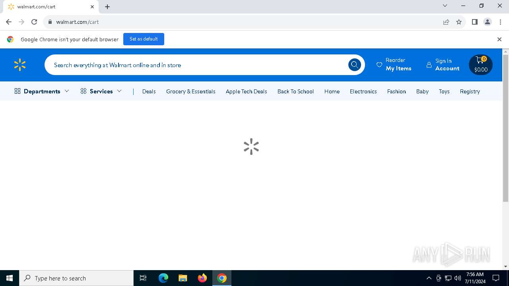Open the shopping cart icon showing $0.00
The image size is (509, 286).
pyautogui.click(x=481, y=65)
